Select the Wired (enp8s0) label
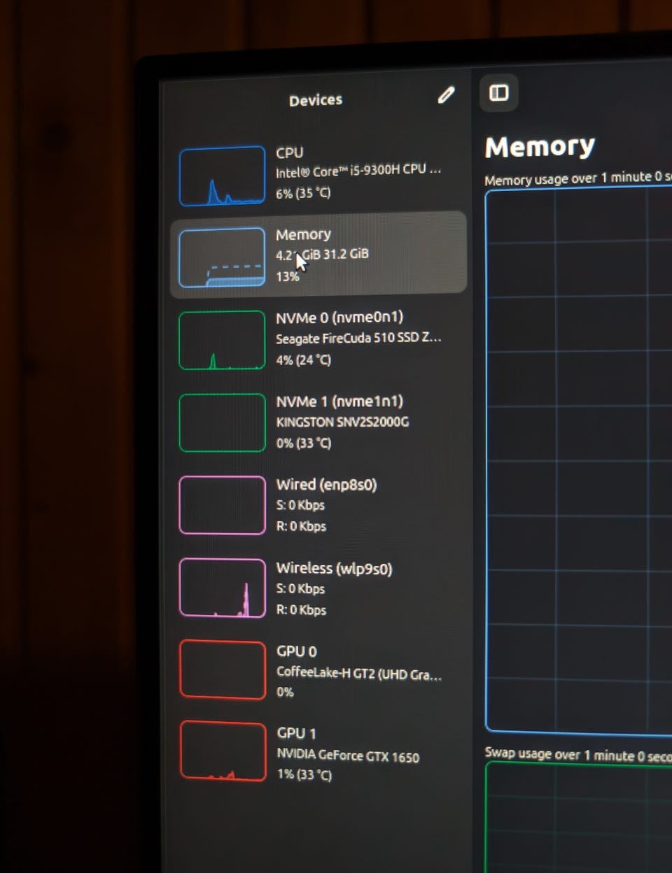 (x=326, y=485)
